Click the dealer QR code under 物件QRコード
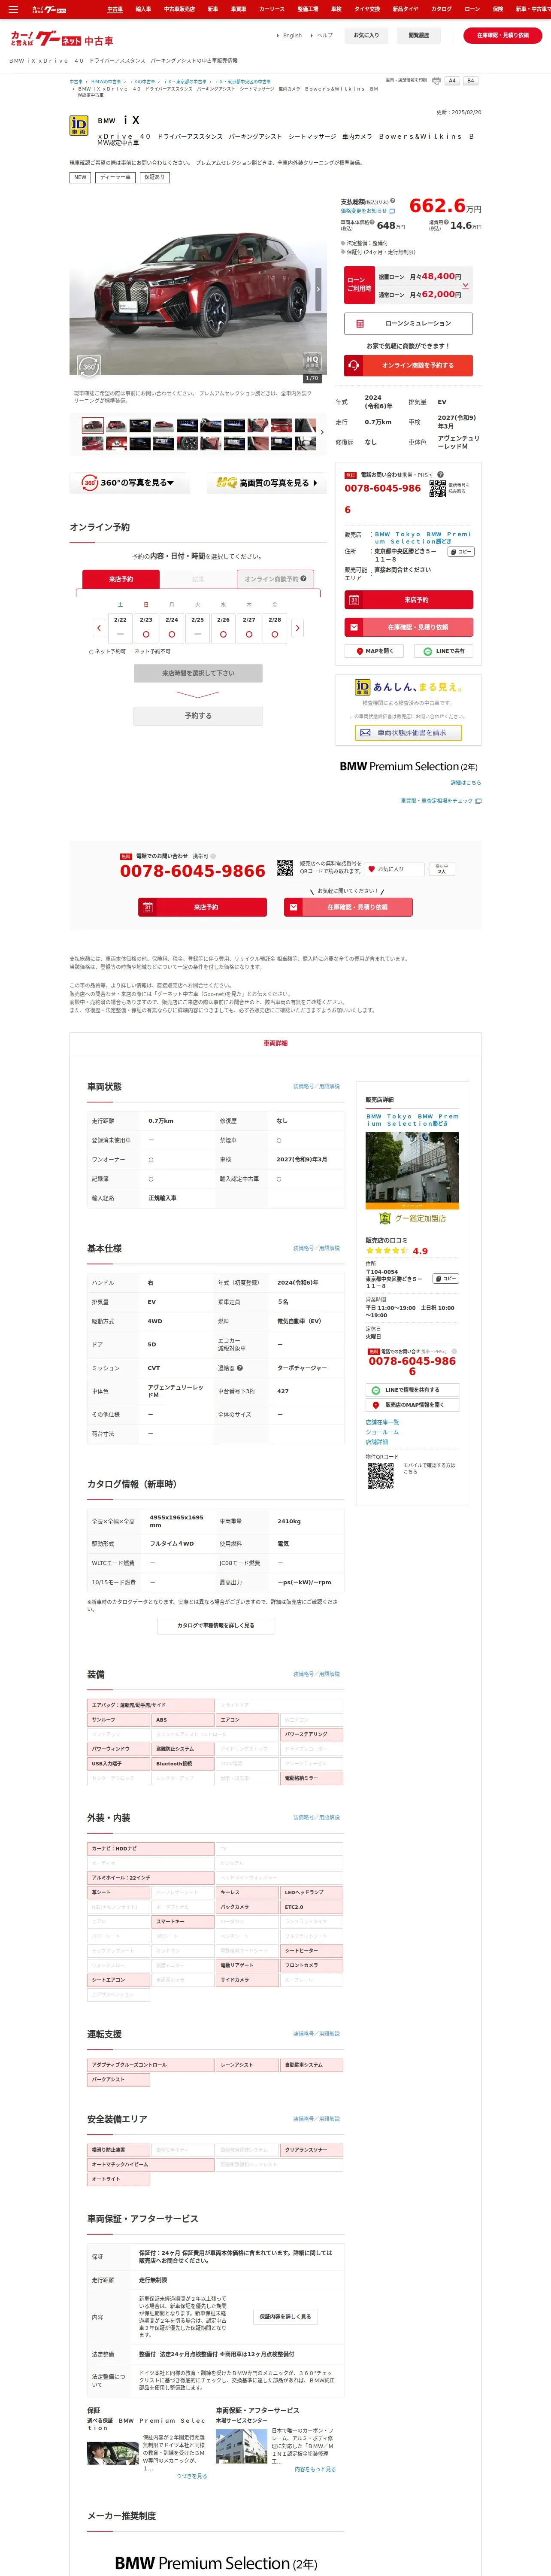Screen dimensions: 551x2576 380,1476
